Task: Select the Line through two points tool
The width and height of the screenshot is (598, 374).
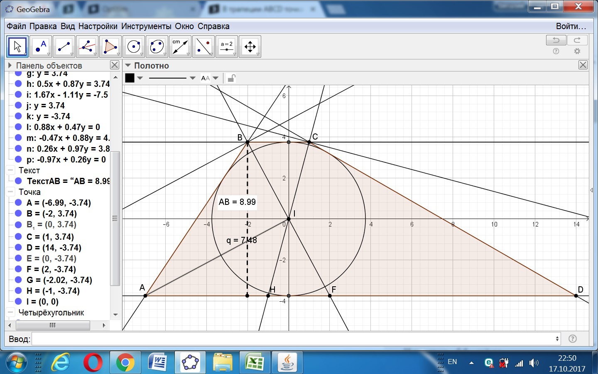Action: (x=64, y=47)
